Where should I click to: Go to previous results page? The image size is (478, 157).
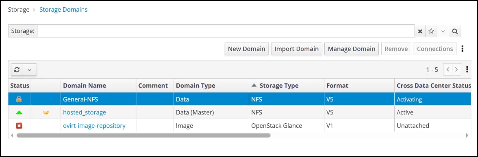(x=448, y=69)
